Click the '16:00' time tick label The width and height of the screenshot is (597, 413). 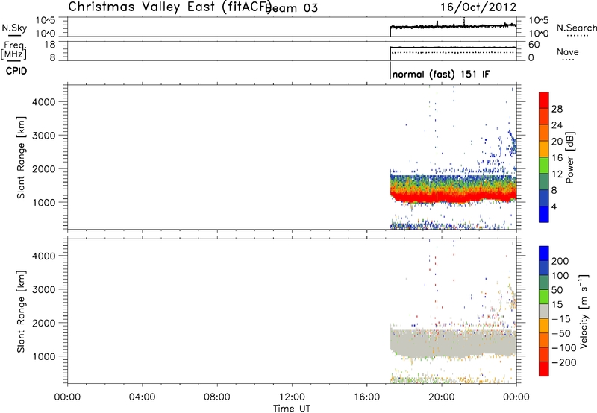click(x=366, y=397)
